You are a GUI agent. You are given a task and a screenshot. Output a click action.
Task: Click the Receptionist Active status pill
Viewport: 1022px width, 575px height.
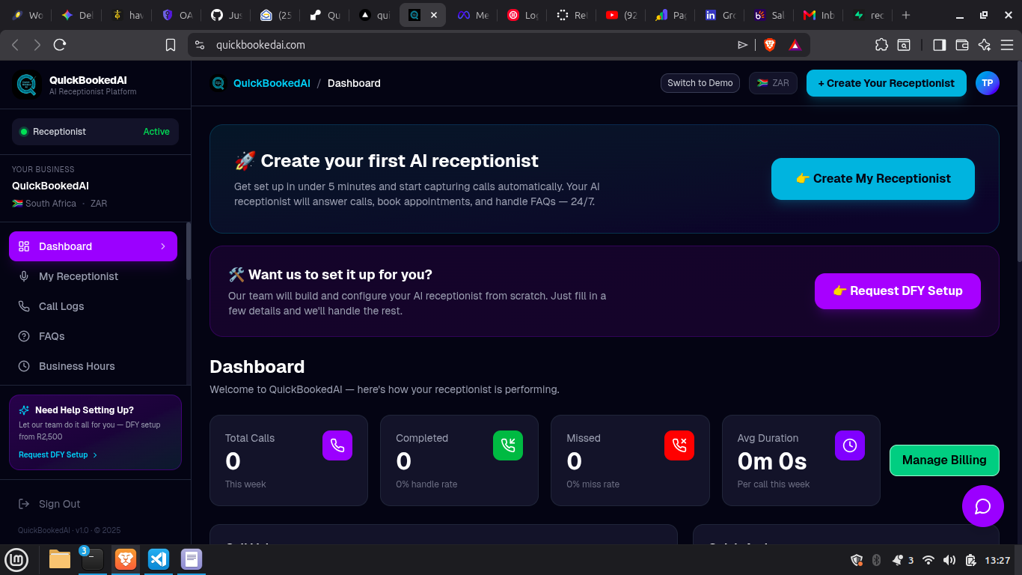[95, 132]
